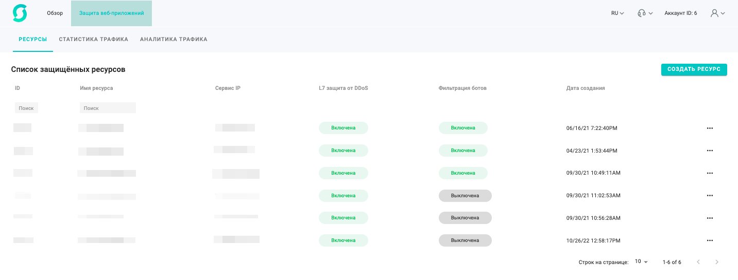The height and width of the screenshot is (280, 738).
Task: Open three-dot menu for 06/16/21 resource
Action: (x=710, y=128)
